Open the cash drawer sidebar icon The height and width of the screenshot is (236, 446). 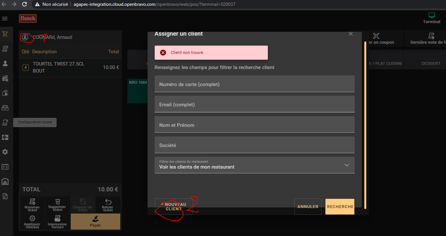(5, 108)
